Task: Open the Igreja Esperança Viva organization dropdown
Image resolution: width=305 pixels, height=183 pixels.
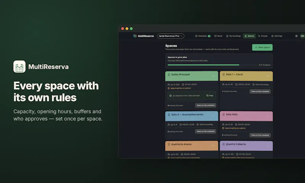Action: pyautogui.click(x=170, y=36)
